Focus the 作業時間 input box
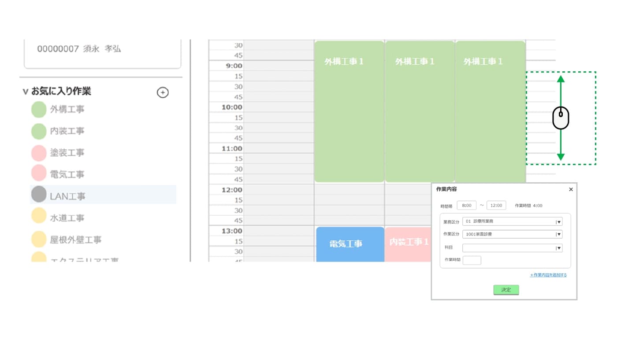617x346 pixels. [x=472, y=260]
